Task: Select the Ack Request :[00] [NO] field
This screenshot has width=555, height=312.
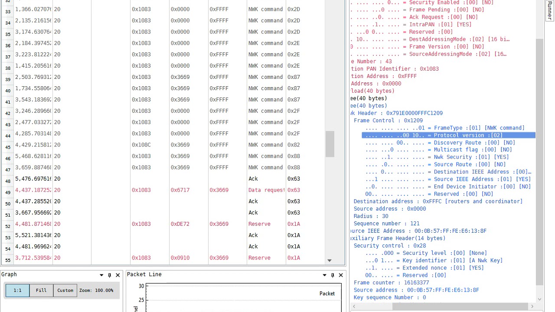Action: click(414, 17)
